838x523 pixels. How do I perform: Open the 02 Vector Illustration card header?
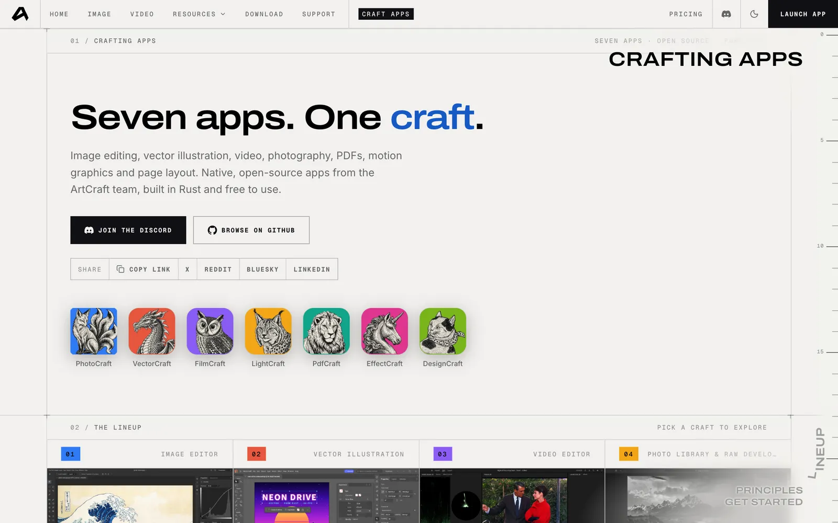click(326, 454)
